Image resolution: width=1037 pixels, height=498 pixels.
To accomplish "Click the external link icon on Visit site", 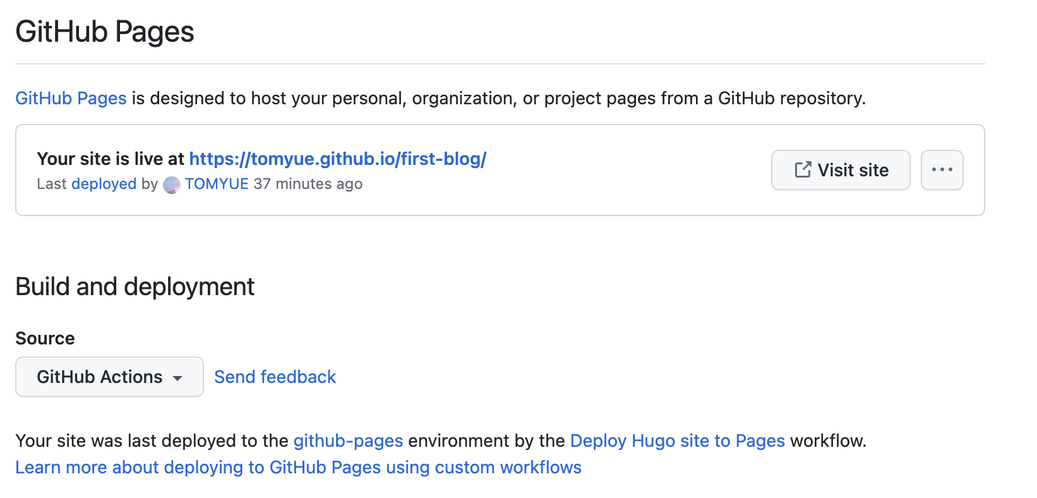I will pos(803,170).
